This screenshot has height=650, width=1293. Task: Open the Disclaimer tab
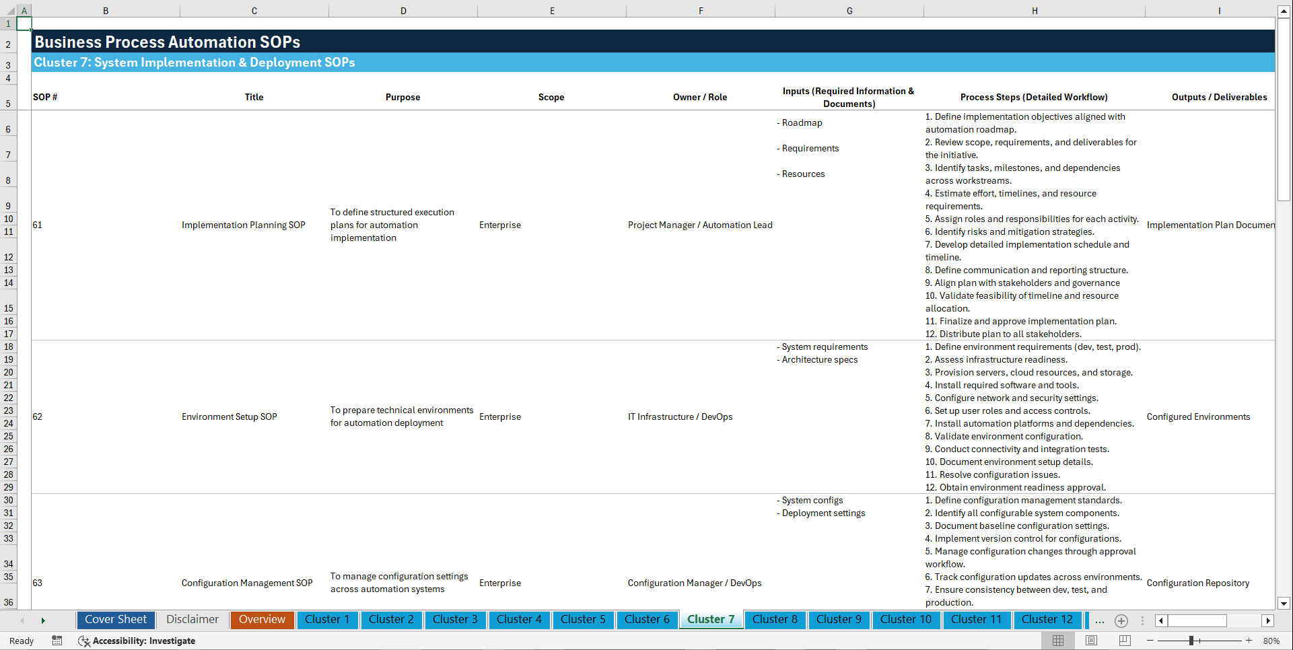point(193,620)
